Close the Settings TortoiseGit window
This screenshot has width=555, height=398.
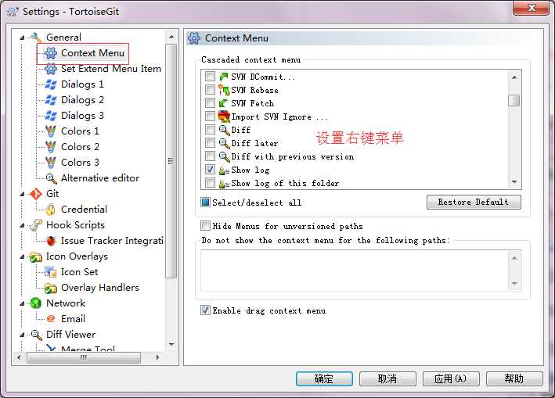pyautogui.click(x=532, y=8)
